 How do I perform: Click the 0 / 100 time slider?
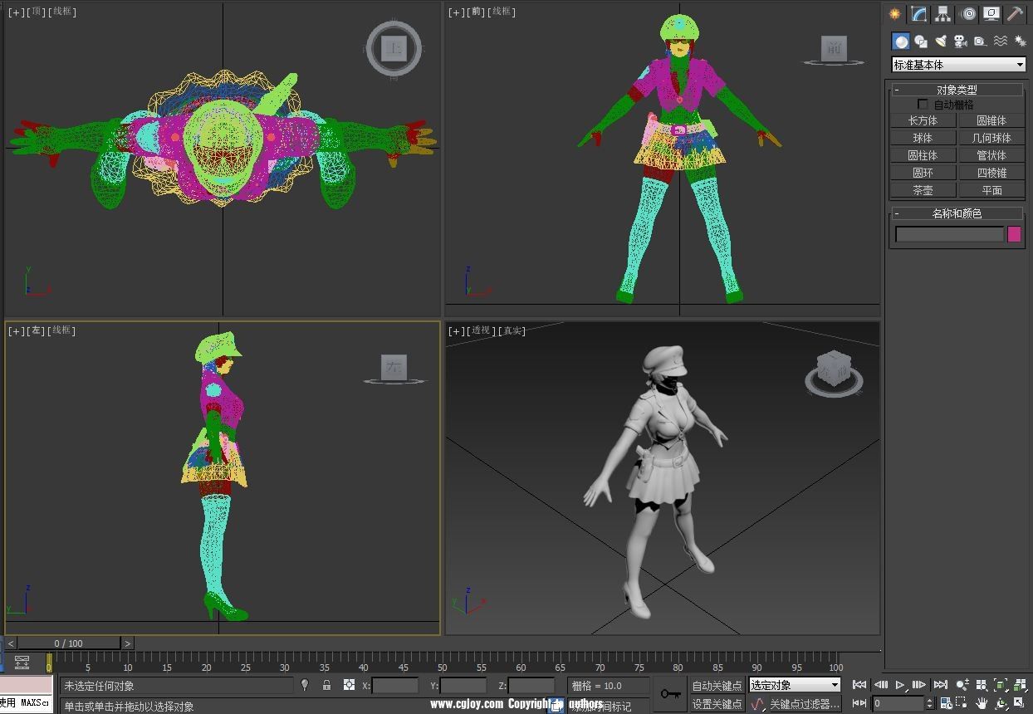pyautogui.click(x=68, y=643)
